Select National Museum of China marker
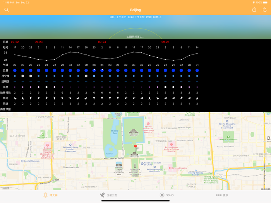271x203 pixels. [x=142, y=164]
